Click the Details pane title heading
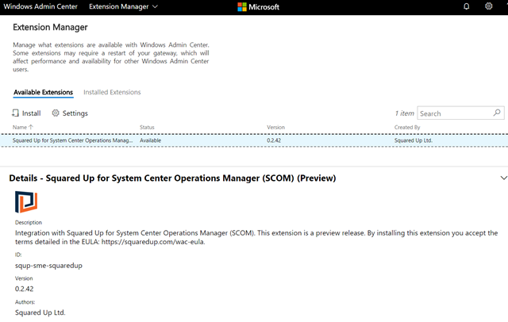Viewport: 508px width, 322px height. coord(172,178)
